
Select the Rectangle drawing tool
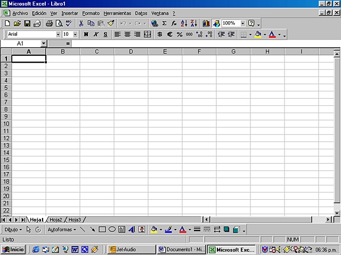tap(102, 229)
